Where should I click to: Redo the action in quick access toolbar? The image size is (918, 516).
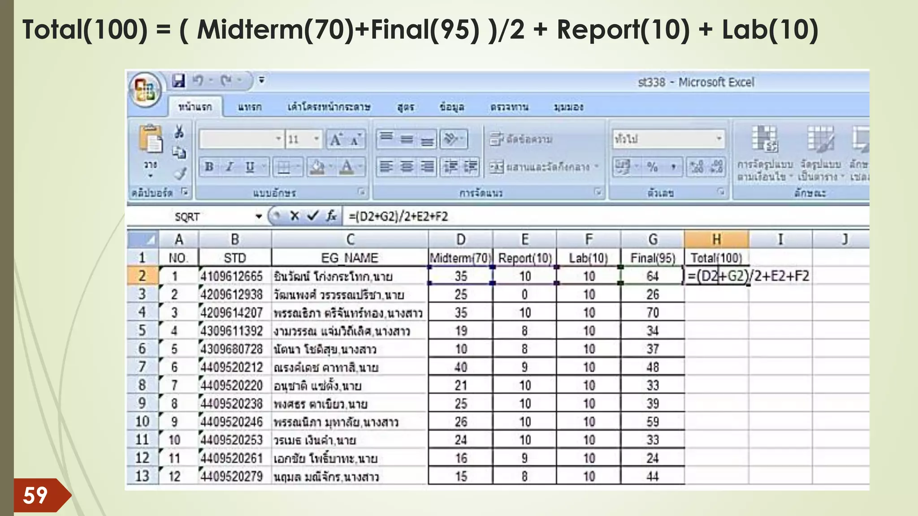click(x=227, y=81)
